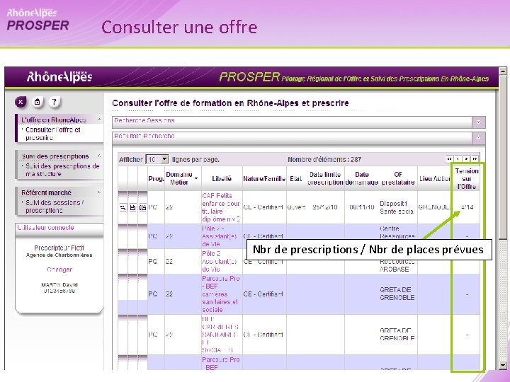Open Consulter l'offre et prescrire menu item

pos(52,134)
